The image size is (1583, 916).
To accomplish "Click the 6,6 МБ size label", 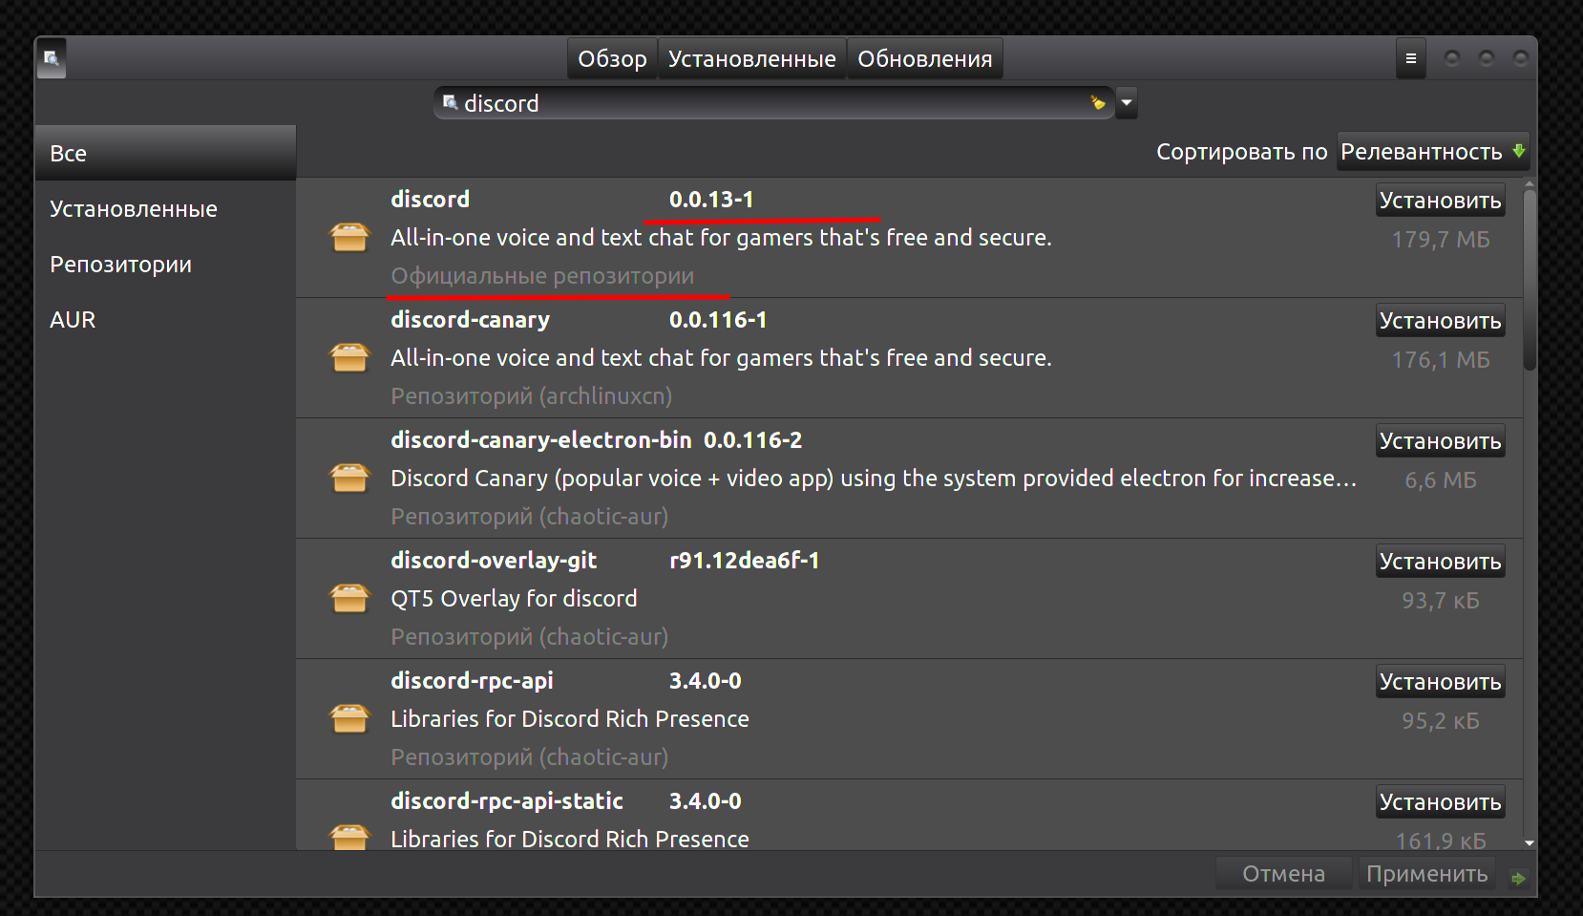I will pos(1441,480).
